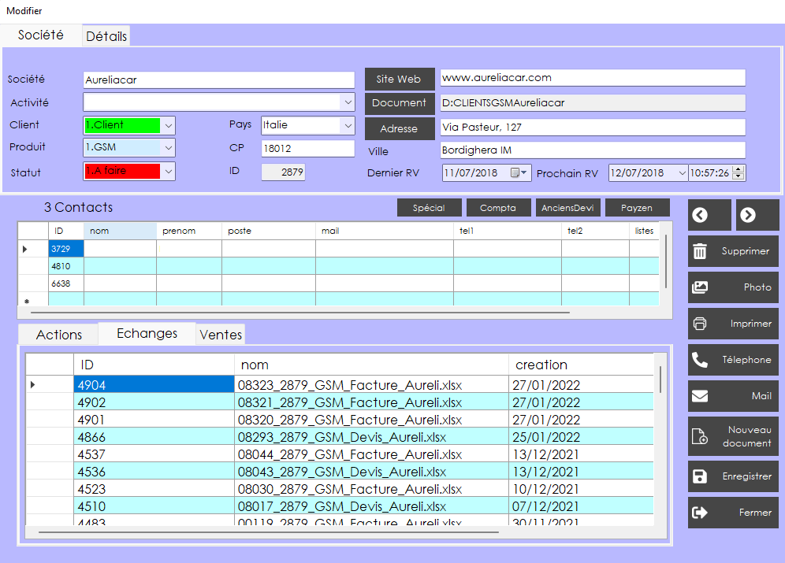Screen dimensions: 785x563
Task: Open the Ventes tab
Action: click(x=221, y=335)
